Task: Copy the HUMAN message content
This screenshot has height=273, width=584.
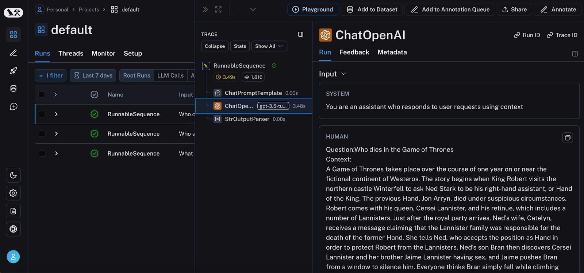Action: 568,138
